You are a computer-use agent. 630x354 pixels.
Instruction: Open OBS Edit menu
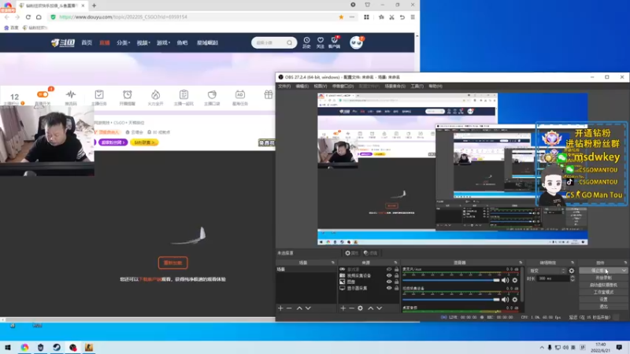(x=302, y=87)
